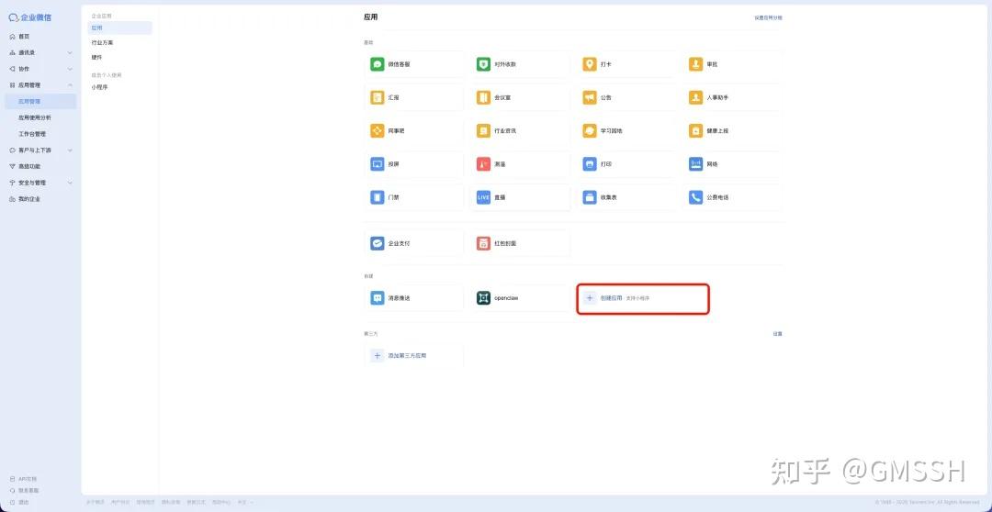Open the 消息推送 chat icon
This screenshot has height=512, width=992.
pos(378,297)
